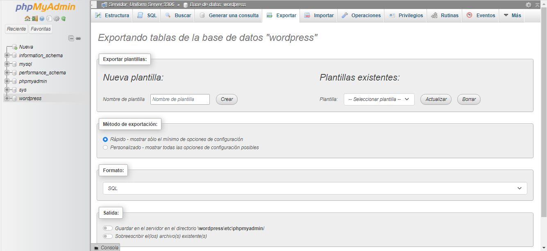Viewport: 547px width, 251px height.
Task: Expand the mysql database tree node
Action: [x=7, y=64]
